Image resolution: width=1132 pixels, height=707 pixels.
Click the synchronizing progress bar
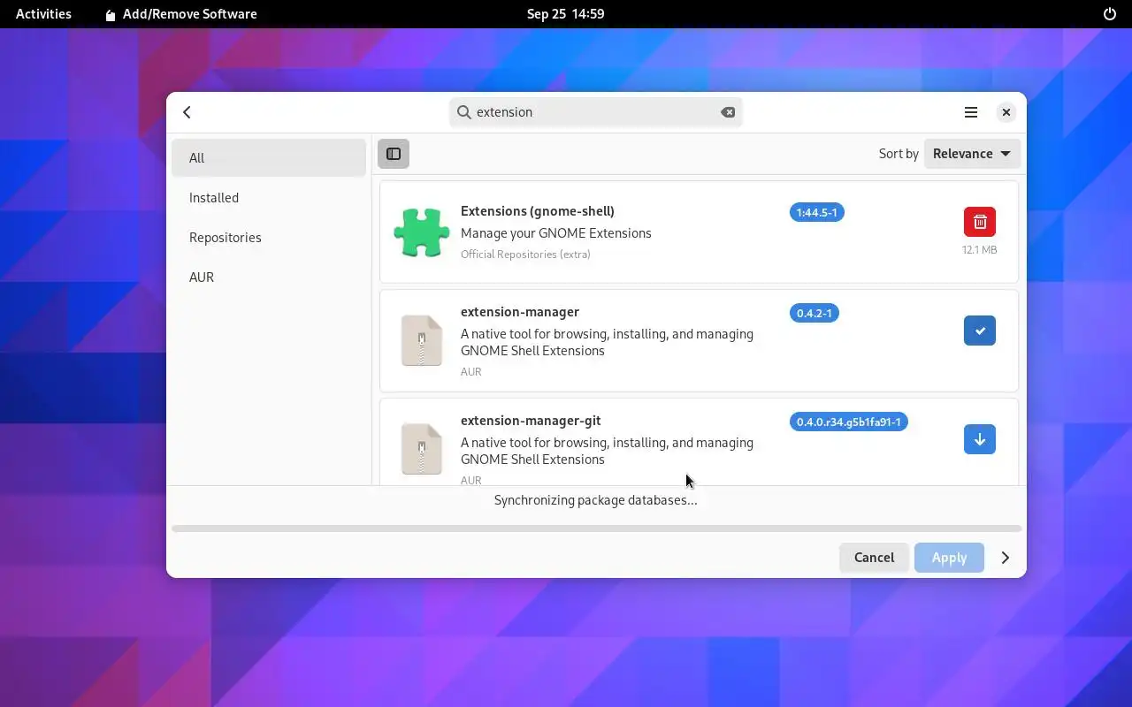point(596,528)
